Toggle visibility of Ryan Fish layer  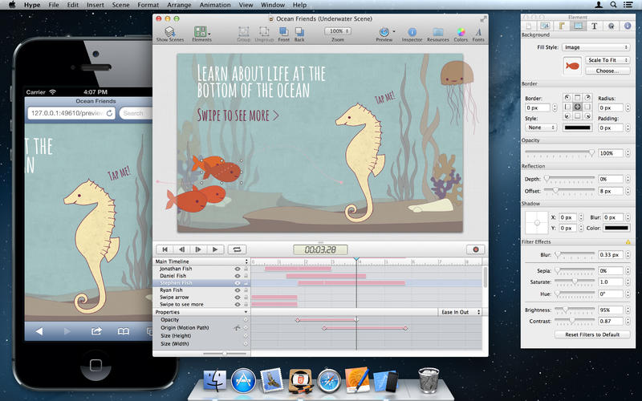point(237,290)
